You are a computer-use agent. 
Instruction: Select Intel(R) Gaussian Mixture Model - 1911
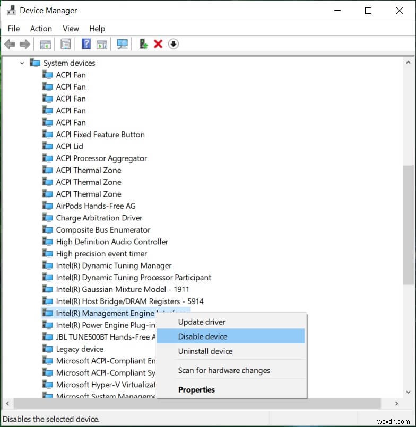point(123,289)
